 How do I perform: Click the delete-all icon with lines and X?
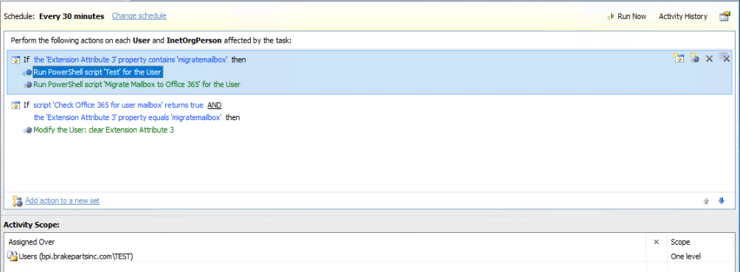click(x=725, y=58)
